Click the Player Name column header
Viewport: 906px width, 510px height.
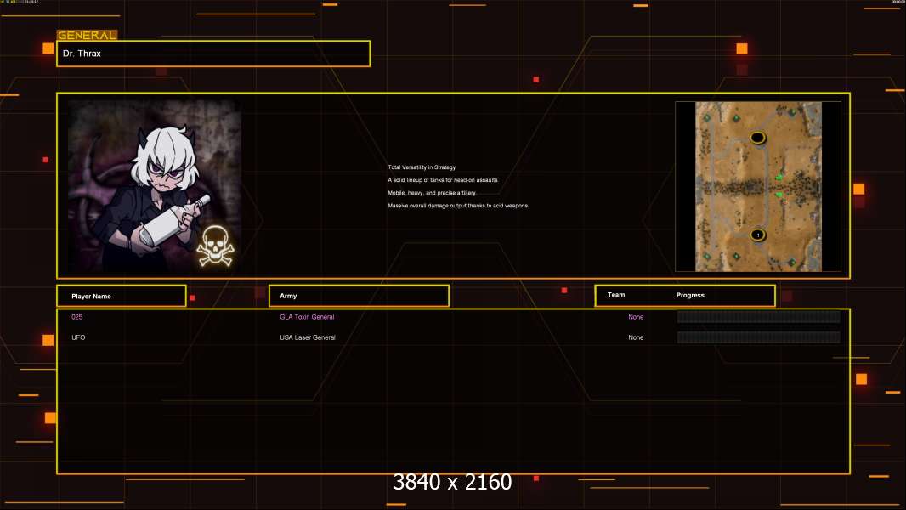[x=122, y=297]
